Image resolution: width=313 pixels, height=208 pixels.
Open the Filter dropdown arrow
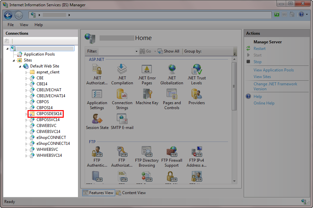tap(136, 52)
